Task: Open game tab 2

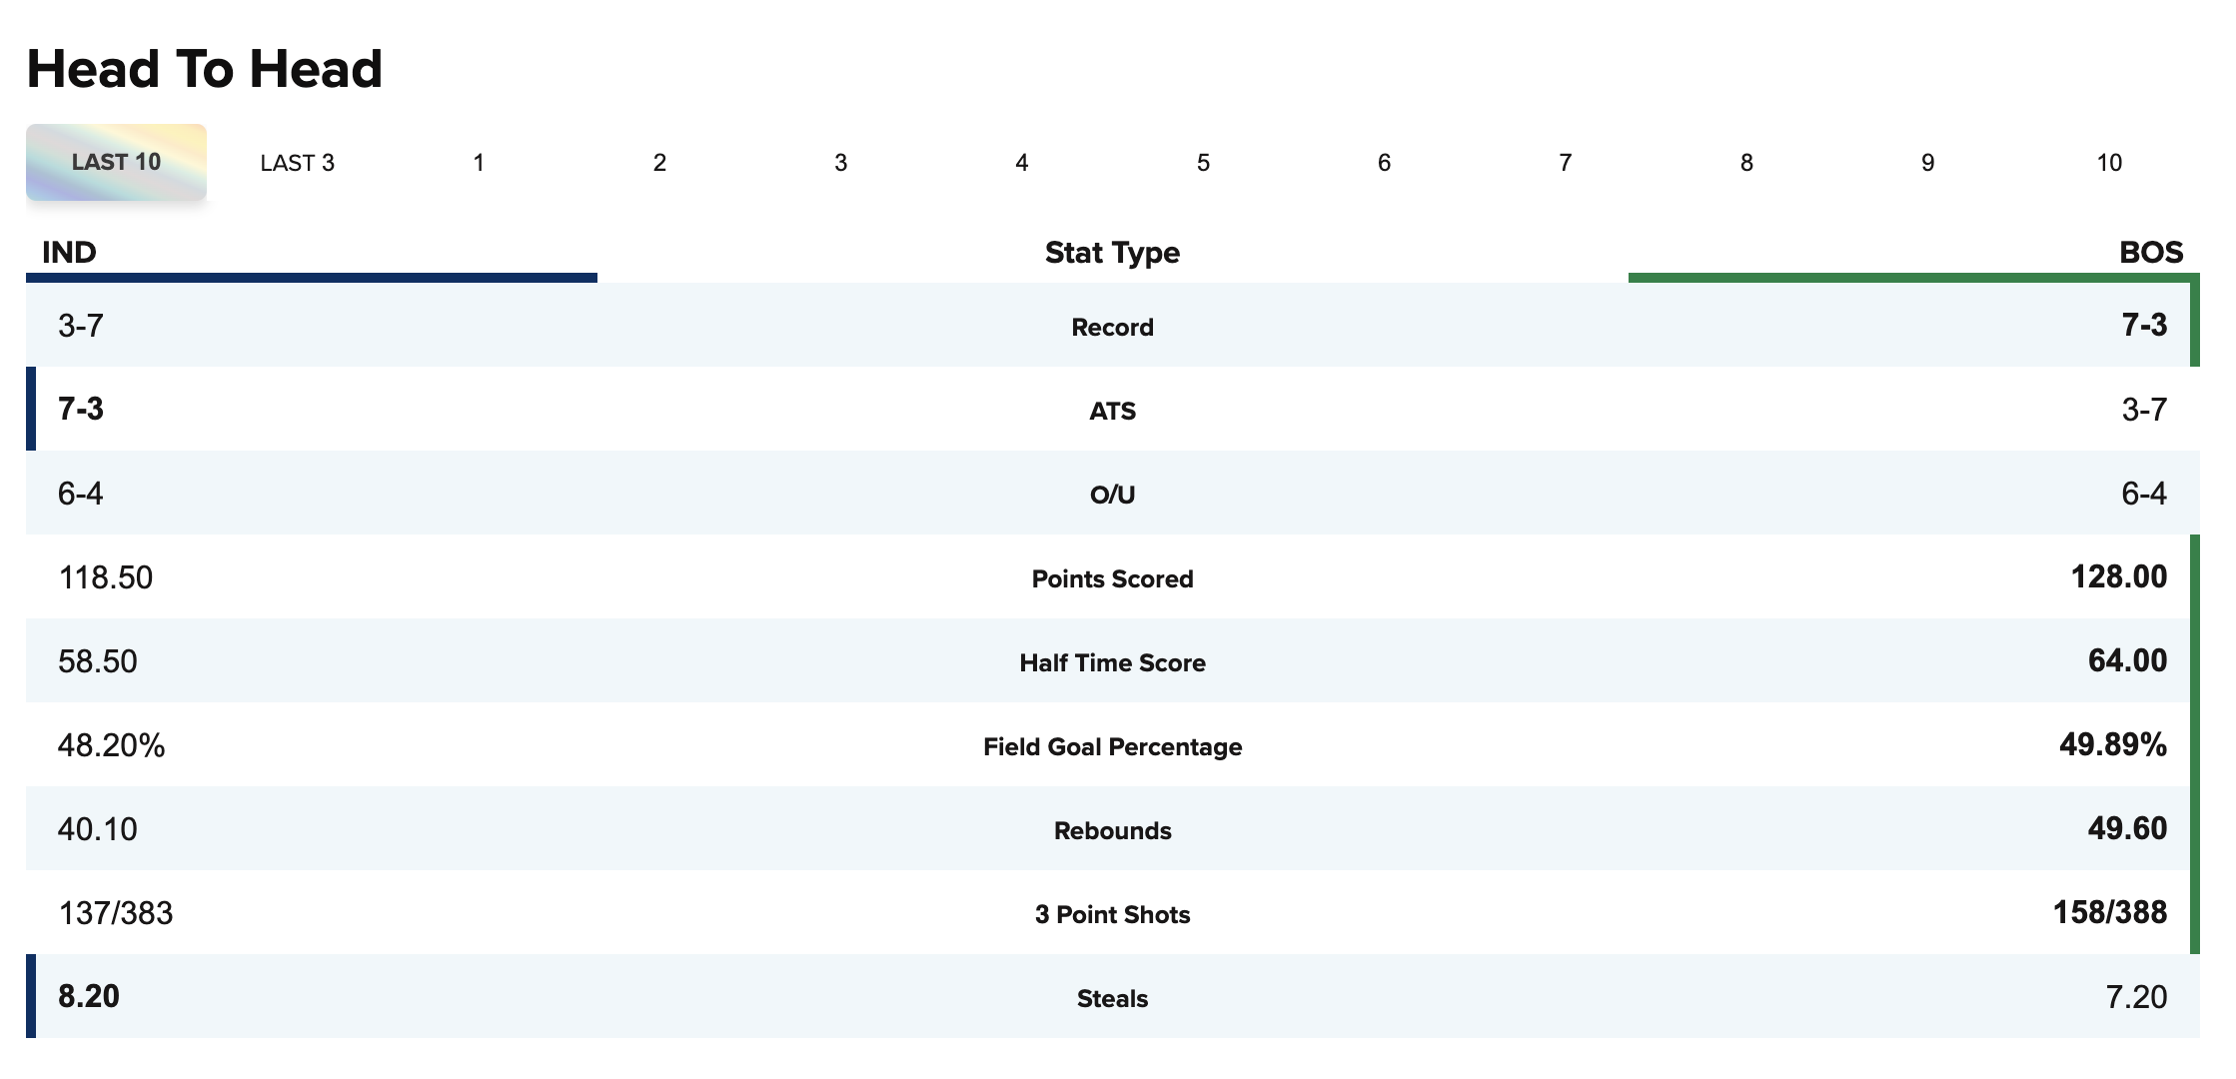Action: coord(659,163)
